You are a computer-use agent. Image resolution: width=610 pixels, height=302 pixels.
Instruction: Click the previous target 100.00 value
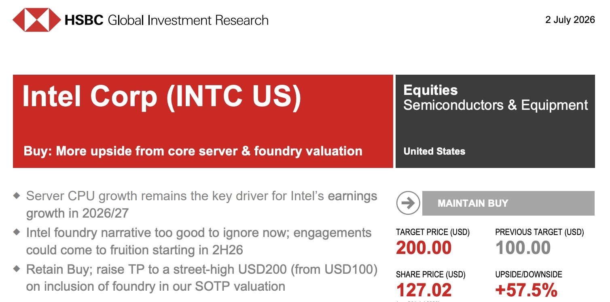pyautogui.click(x=523, y=247)
